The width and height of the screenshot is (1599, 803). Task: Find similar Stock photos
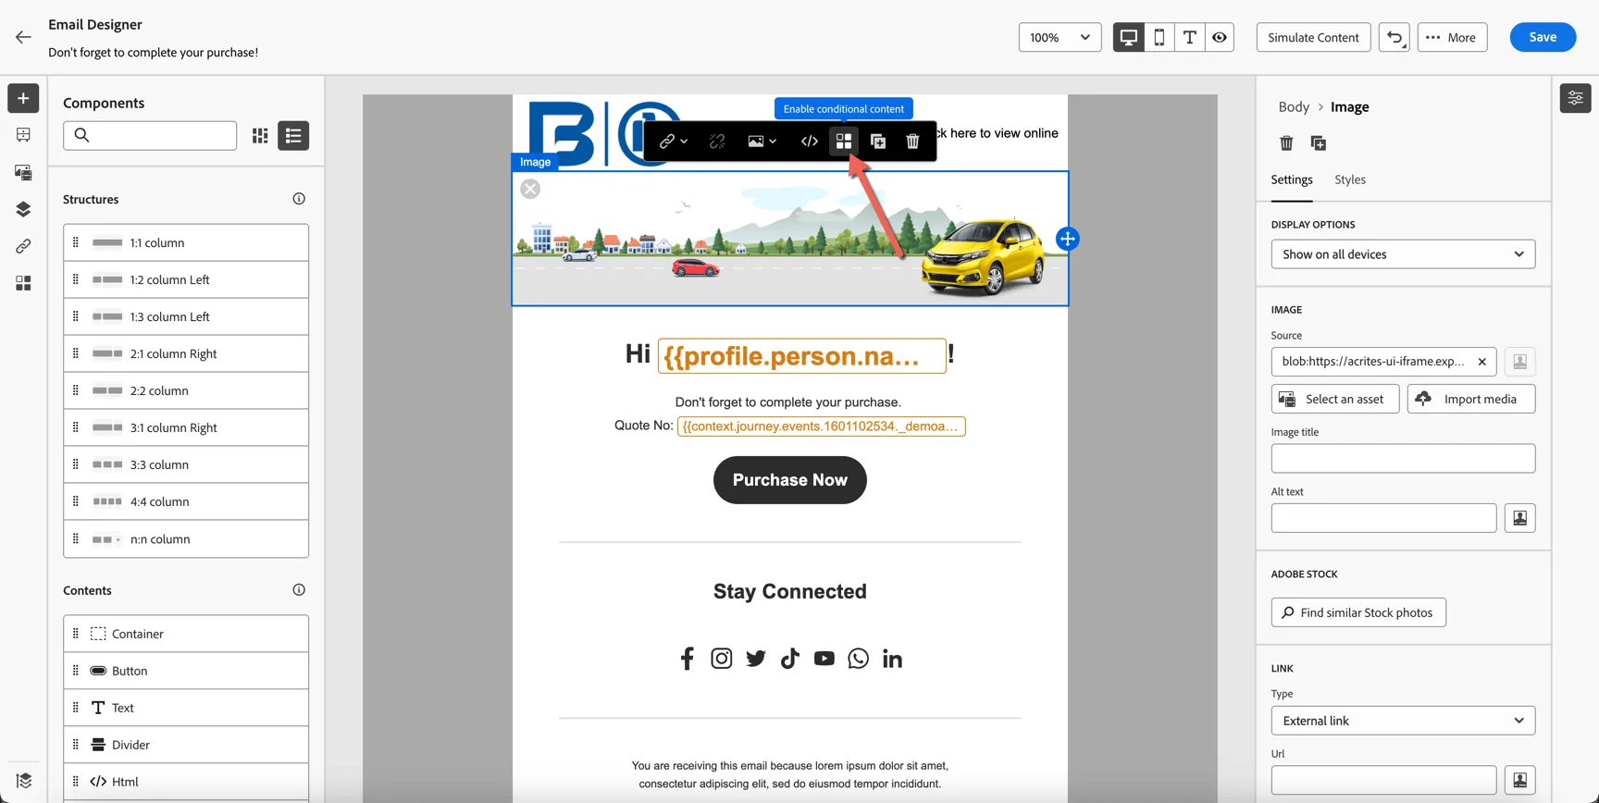point(1358,612)
